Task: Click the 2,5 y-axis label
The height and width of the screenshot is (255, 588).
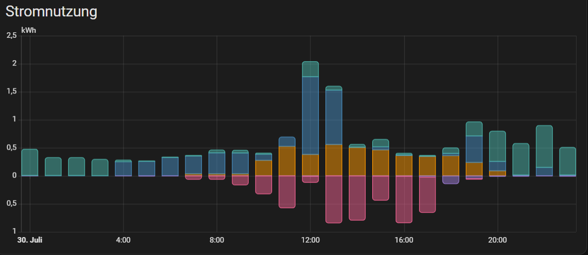Action: pyautogui.click(x=11, y=36)
